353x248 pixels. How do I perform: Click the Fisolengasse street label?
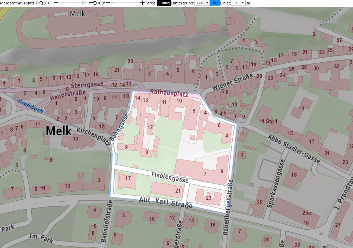tap(170, 177)
